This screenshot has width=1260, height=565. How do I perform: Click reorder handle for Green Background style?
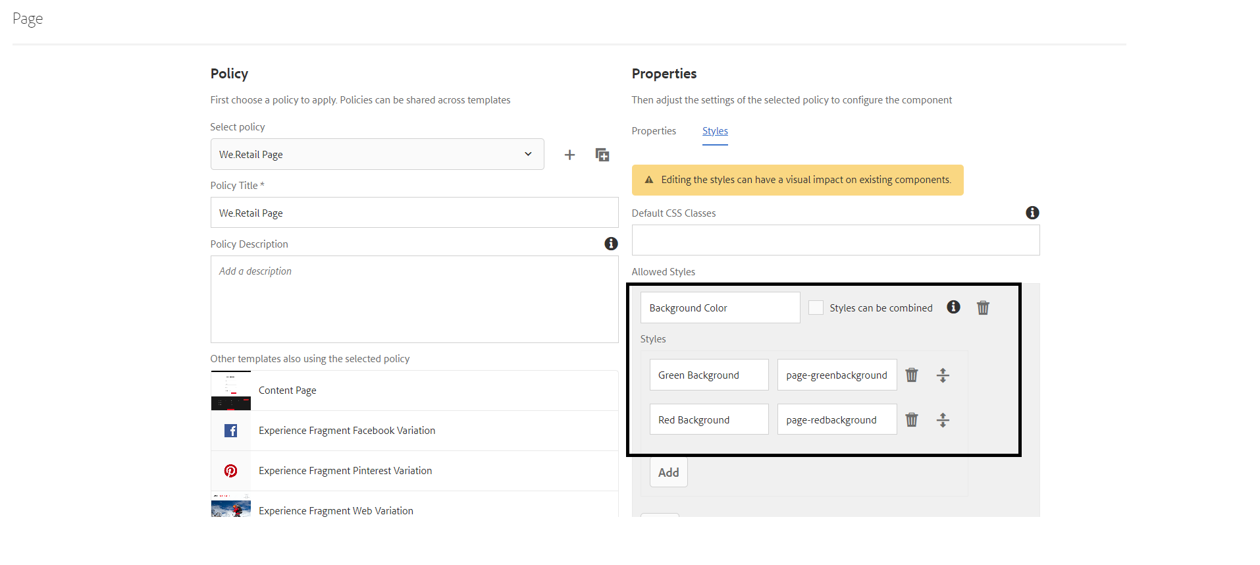coord(943,375)
